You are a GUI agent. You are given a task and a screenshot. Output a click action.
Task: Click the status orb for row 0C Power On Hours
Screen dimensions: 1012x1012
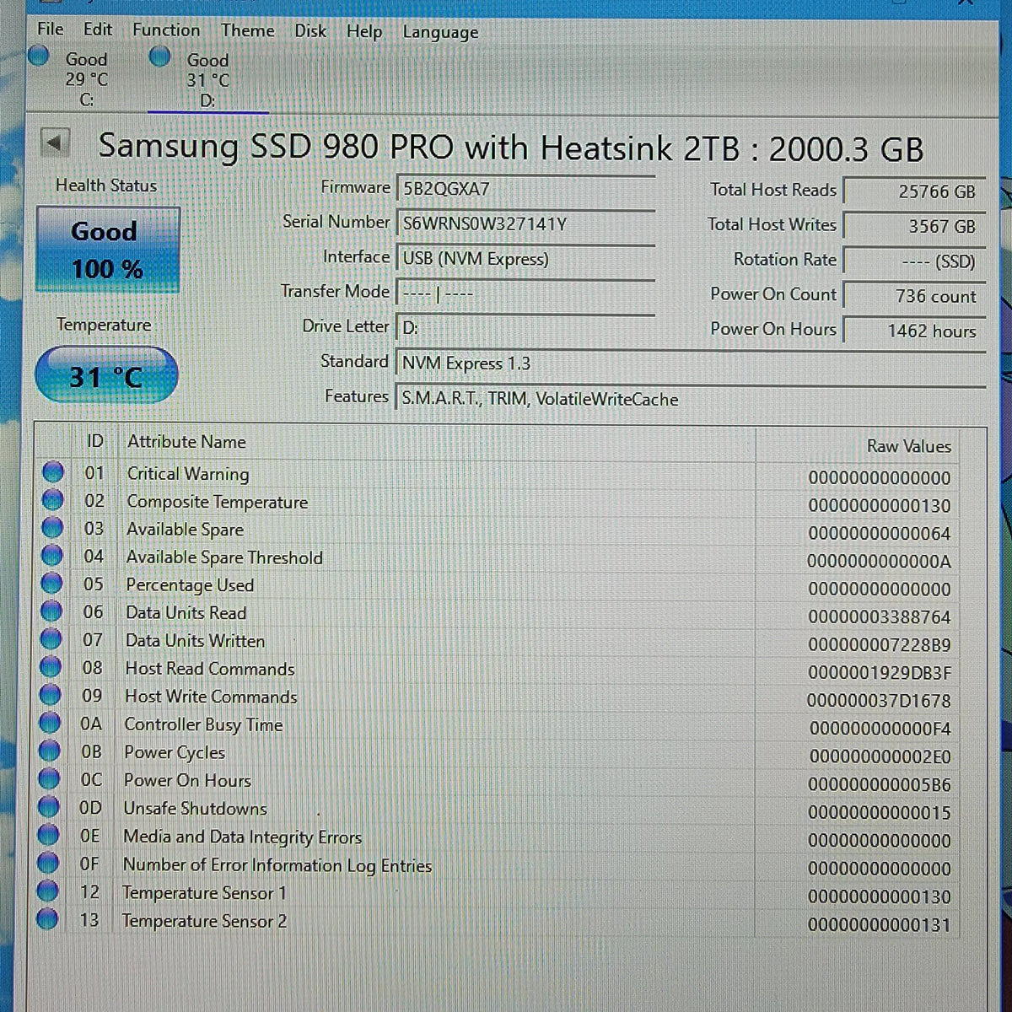pyautogui.click(x=50, y=778)
